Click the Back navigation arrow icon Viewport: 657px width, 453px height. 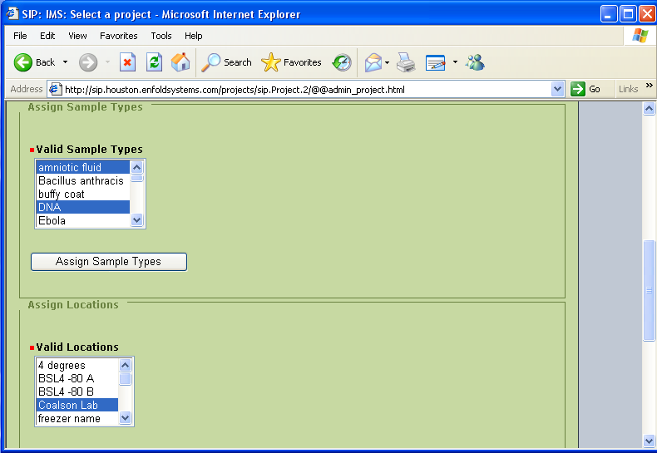coord(24,62)
